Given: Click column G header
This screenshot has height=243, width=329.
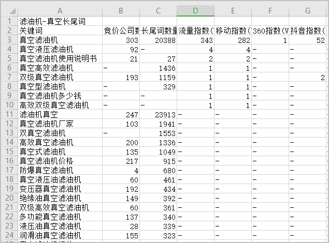Looking at the screenshot, I should [x=308, y=11].
